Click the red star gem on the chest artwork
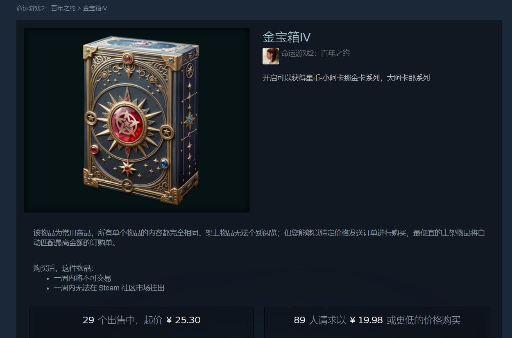 coord(128,123)
